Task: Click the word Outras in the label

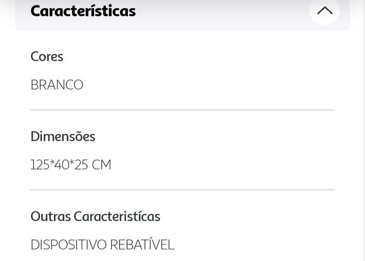Action: tap(50, 217)
